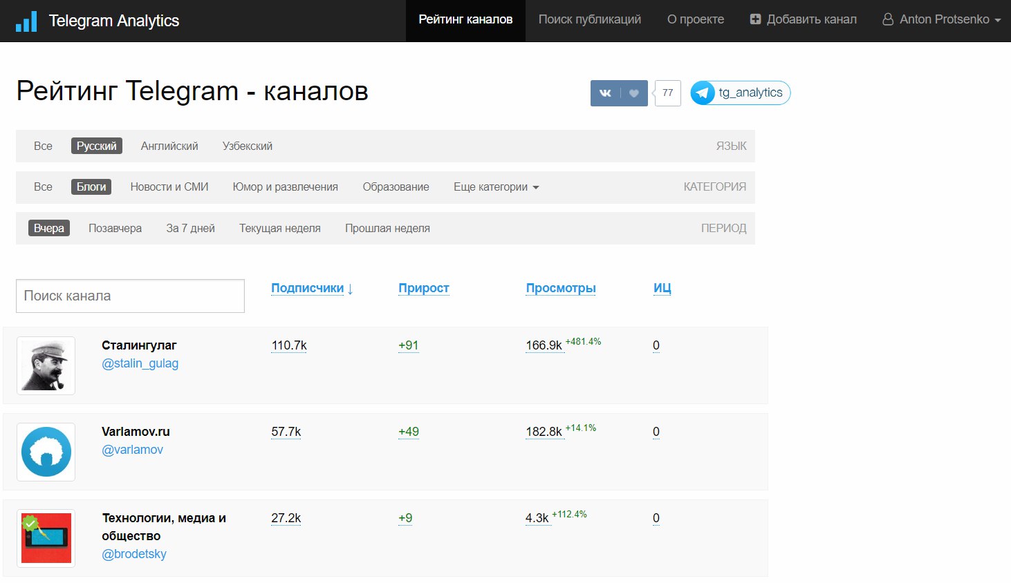Click the ИЦ value in Сталингулаг row
The height and width of the screenshot is (583, 1011).
656,345
